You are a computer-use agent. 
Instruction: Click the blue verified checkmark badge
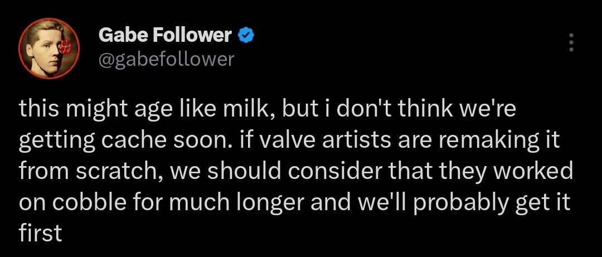(246, 36)
